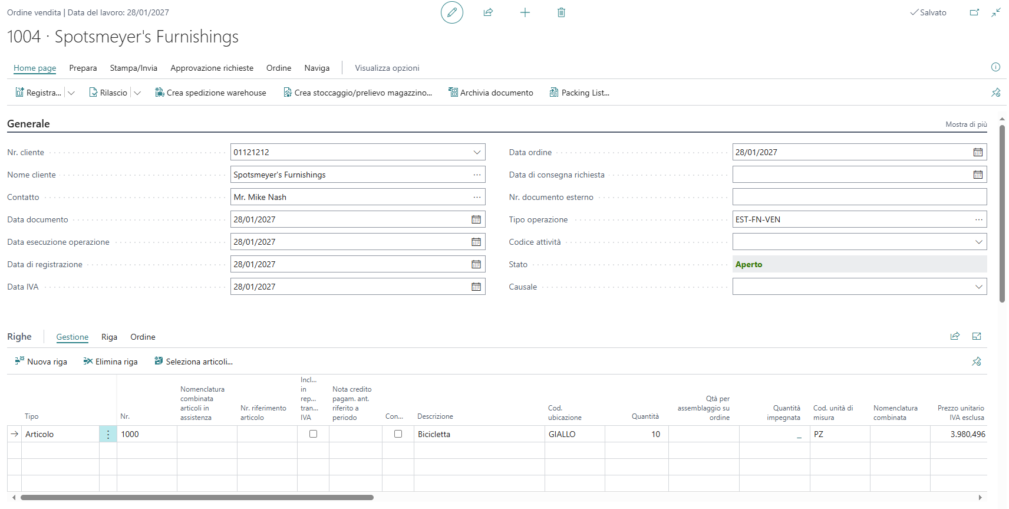The image size is (1009, 509).
Task: Click Rilascio action in toolbar
Action: [x=108, y=93]
